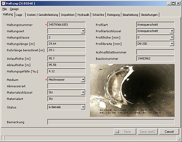Expand the Profilartschlüssel dropdown
The width and height of the screenshot is (182, 142).
172,31
